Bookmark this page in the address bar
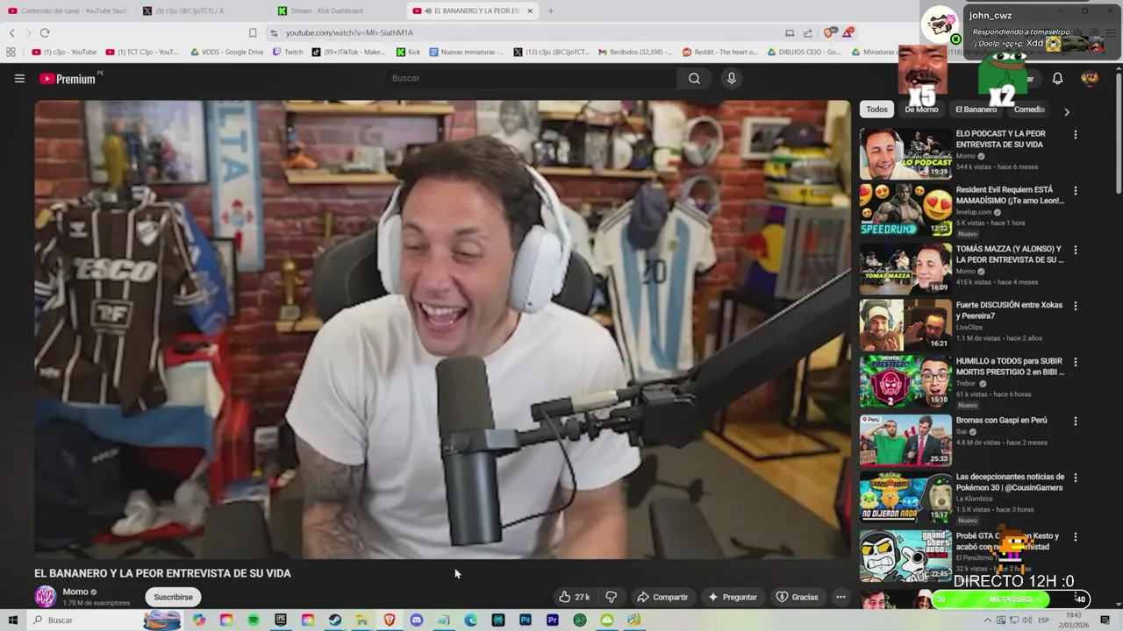 pyautogui.click(x=253, y=32)
